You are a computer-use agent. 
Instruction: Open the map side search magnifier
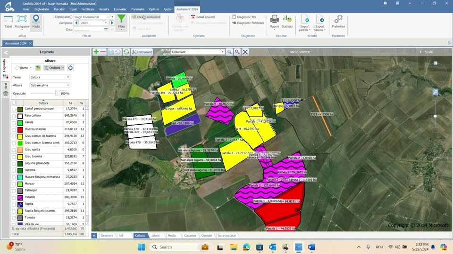pos(435,92)
